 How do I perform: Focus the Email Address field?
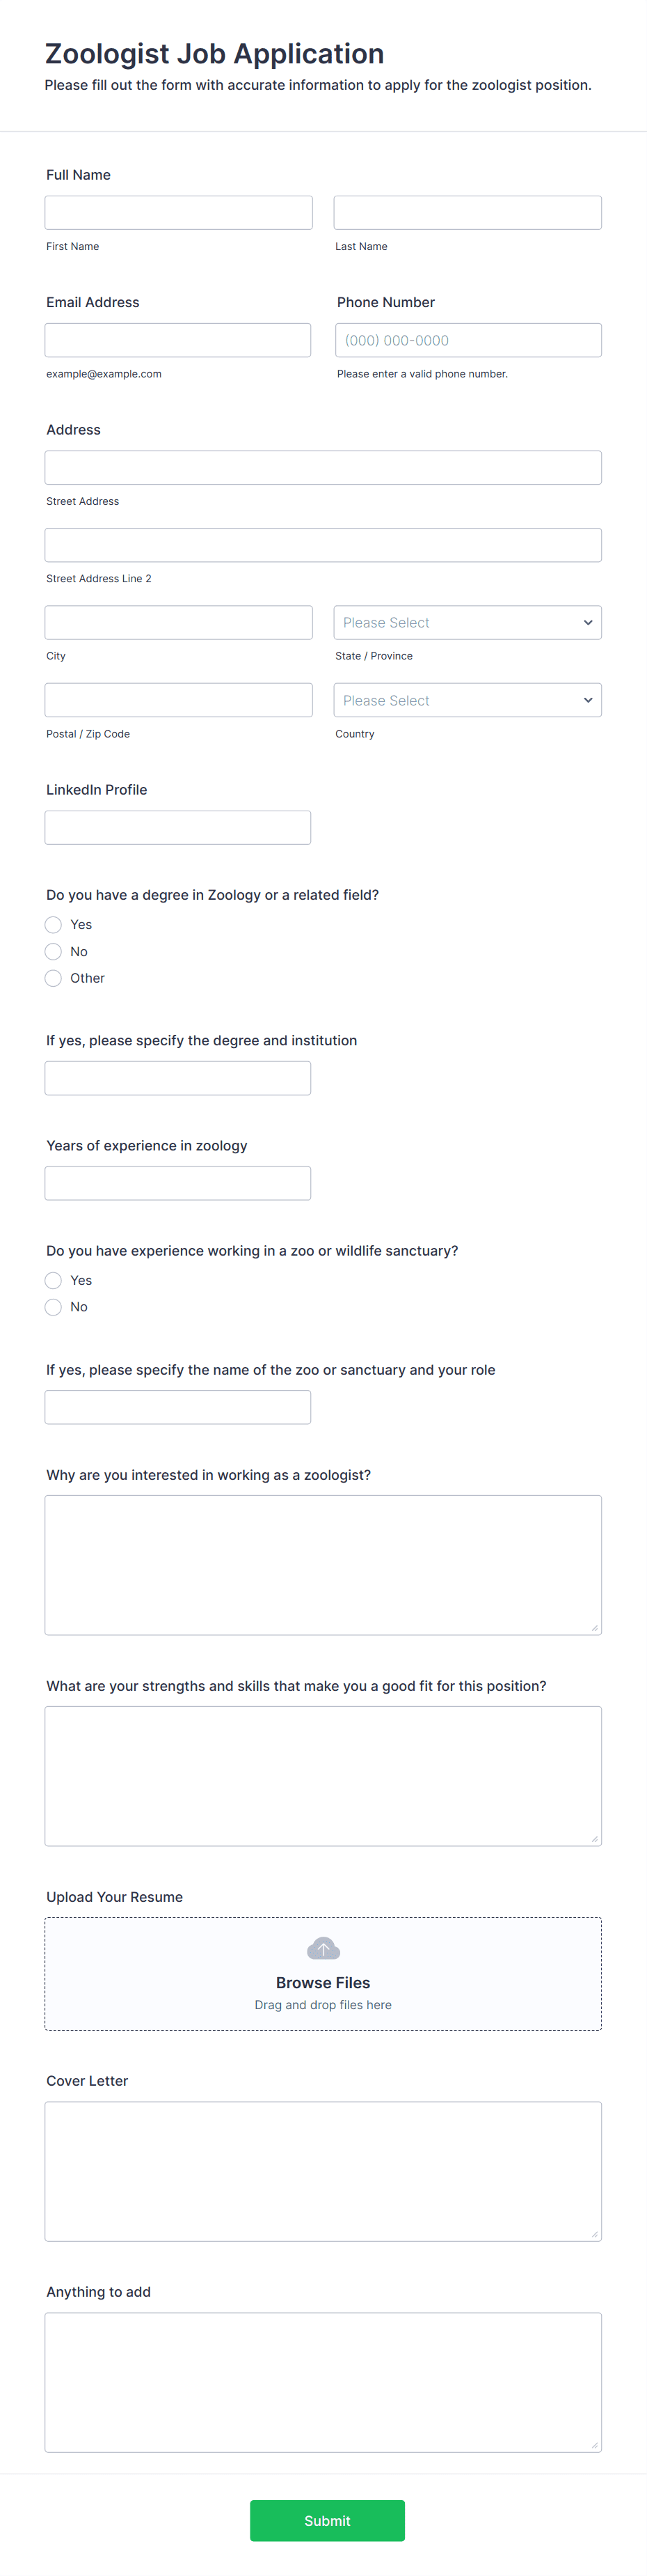click(177, 339)
